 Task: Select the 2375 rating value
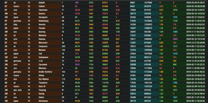click(91, 3)
